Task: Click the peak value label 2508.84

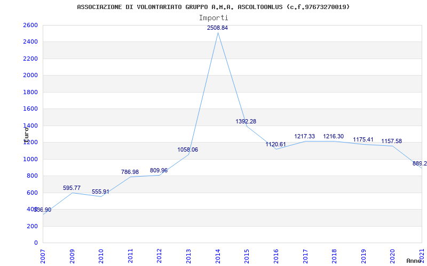Action: (217, 28)
